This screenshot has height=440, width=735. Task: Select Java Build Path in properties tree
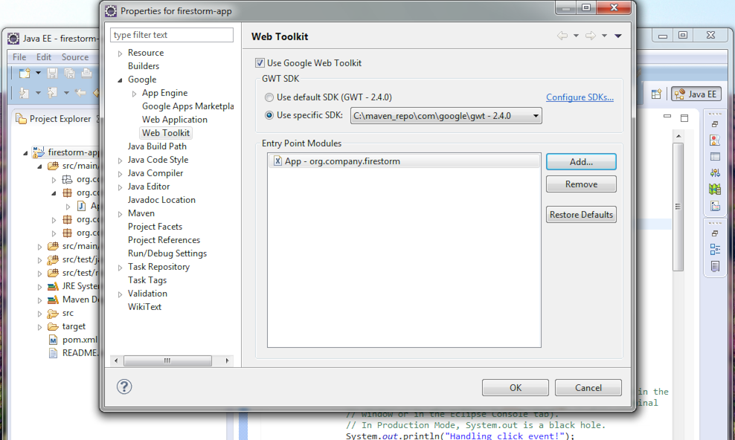coord(157,146)
